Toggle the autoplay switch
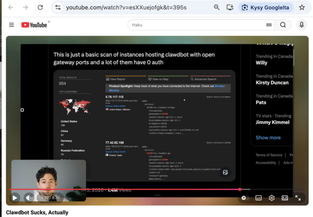313x217 pixels. pos(245,198)
